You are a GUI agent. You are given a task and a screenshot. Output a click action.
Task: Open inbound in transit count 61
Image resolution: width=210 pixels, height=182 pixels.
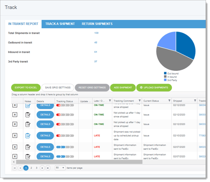(96, 52)
